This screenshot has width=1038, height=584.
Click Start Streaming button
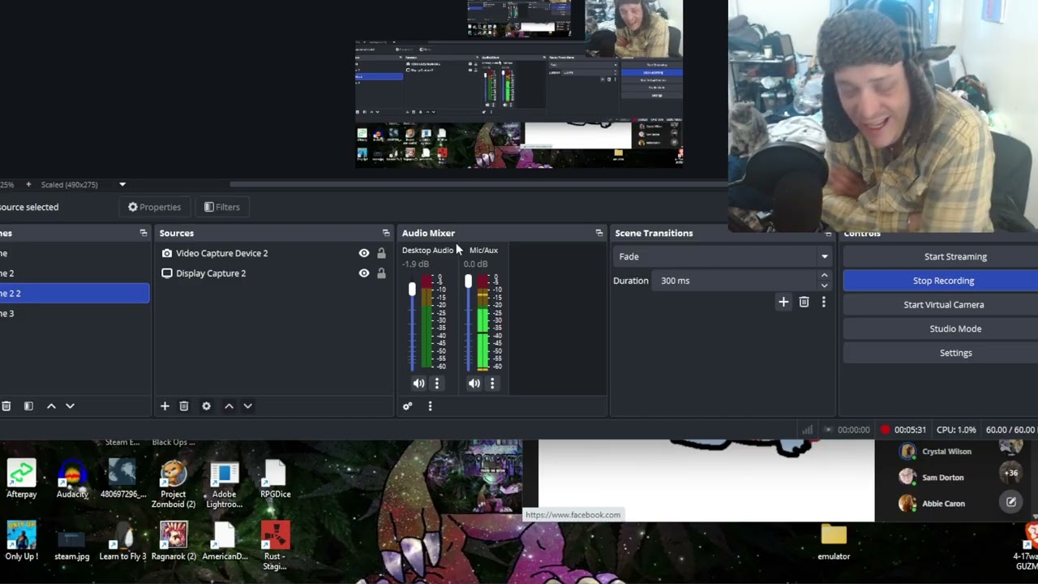coord(941,256)
